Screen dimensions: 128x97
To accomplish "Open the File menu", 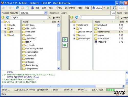I will (x=38, y=8).
